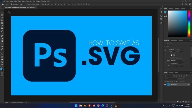Open the File menu

(4, 1)
